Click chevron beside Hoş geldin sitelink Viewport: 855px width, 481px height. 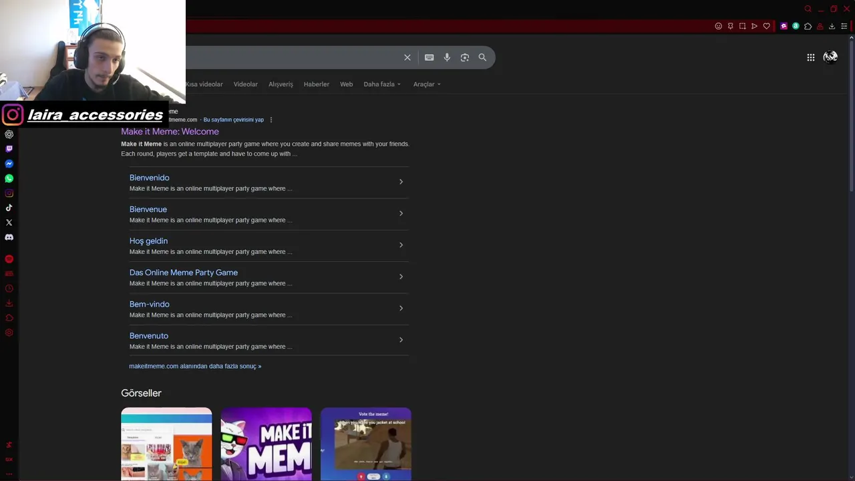click(x=401, y=245)
